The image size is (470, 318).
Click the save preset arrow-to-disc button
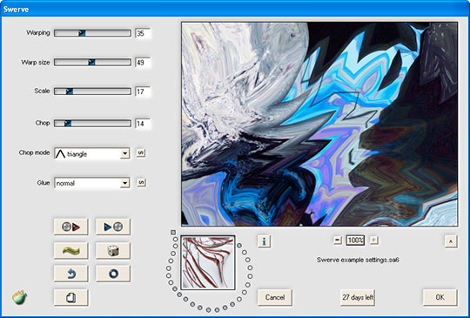113,227
